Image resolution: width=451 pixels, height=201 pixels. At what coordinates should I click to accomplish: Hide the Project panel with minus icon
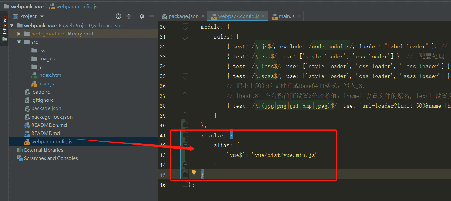(x=152, y=16)
